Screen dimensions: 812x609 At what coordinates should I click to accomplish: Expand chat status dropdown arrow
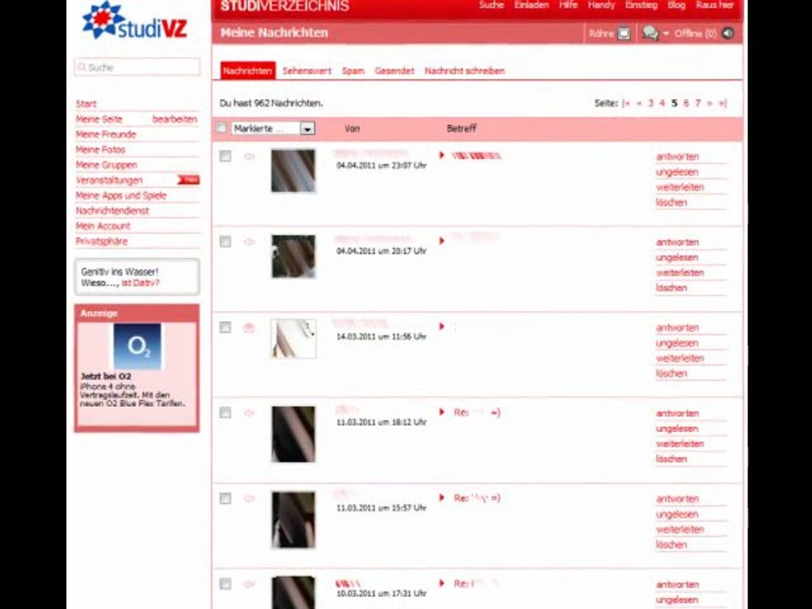(666, 34)
